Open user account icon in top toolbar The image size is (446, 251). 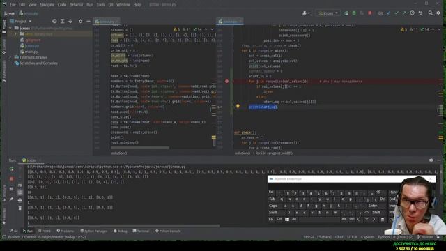(306, 13)
